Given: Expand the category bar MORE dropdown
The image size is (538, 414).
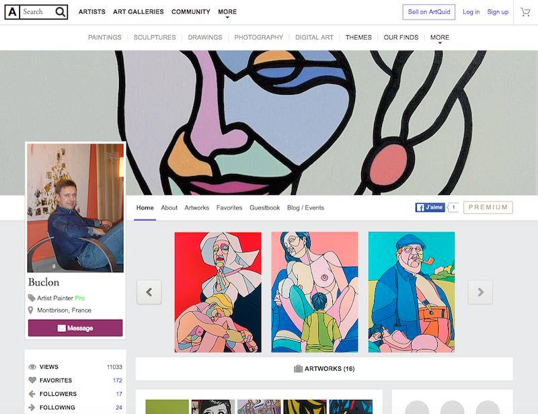Looking at the screenshot, I should [x=440, y=38].
